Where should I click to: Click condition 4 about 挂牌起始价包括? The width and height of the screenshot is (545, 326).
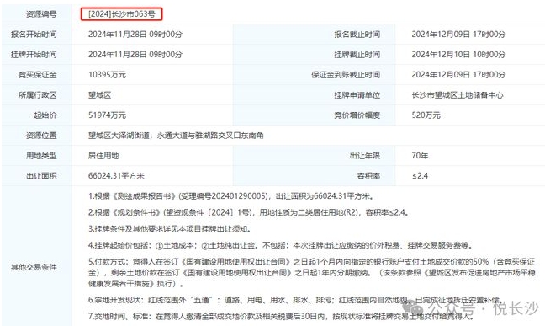281,245
